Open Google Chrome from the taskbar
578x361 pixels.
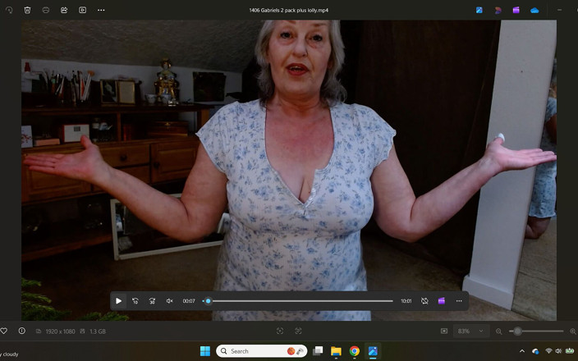(x=355, y=351)
